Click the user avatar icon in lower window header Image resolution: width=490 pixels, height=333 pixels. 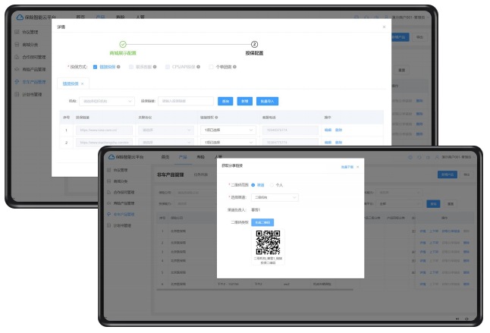[x=437, y=157]
